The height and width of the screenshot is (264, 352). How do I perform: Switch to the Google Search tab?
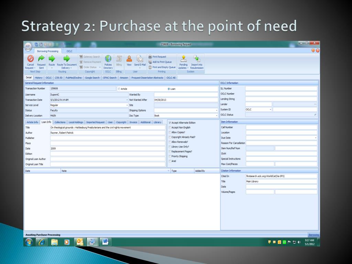click(x=92, y=78)
